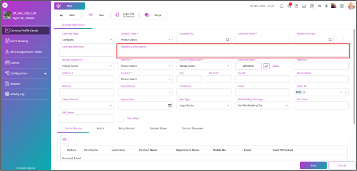
Task: Click the Master Contract search icon
Action: pyautogui.click(x=330, y=40)
